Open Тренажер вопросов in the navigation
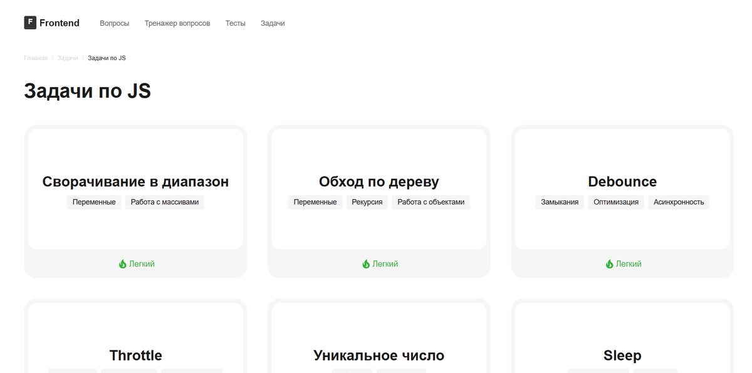This screenshot has height=373, width=752. (x=177, y=23)
